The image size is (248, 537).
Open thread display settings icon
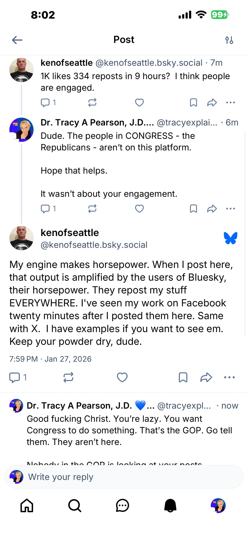point(229,40)
